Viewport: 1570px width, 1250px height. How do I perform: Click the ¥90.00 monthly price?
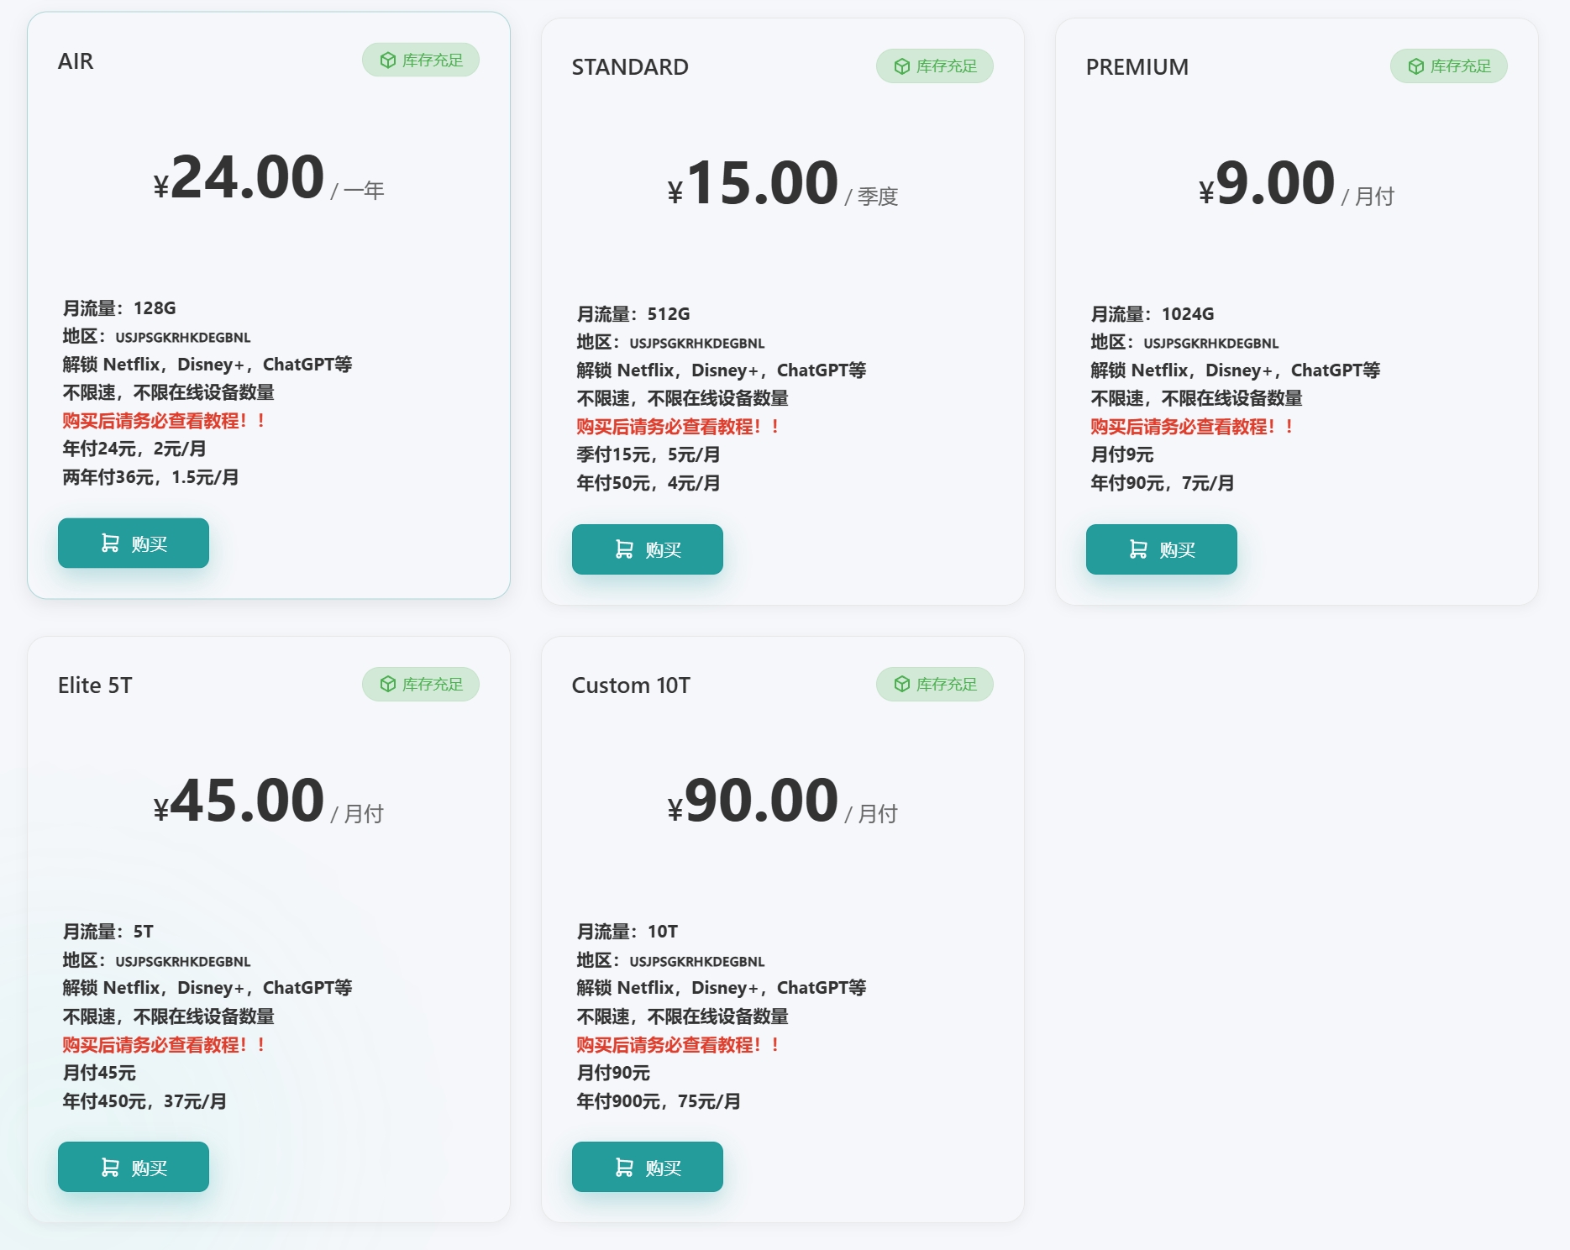(761, 801)
